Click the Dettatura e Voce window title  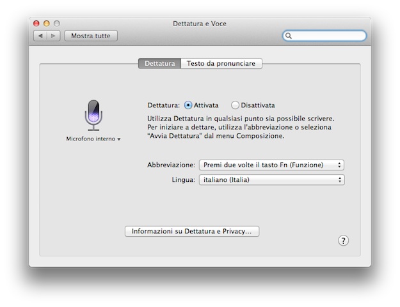click(x=200, y=24)
